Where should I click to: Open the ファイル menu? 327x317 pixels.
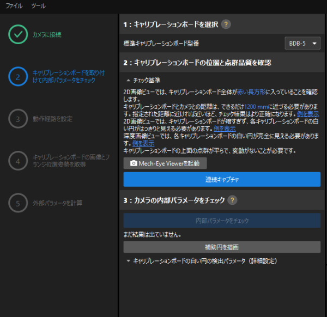14,6
